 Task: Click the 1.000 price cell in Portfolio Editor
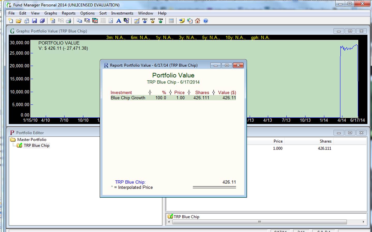(x=278, y=148)
